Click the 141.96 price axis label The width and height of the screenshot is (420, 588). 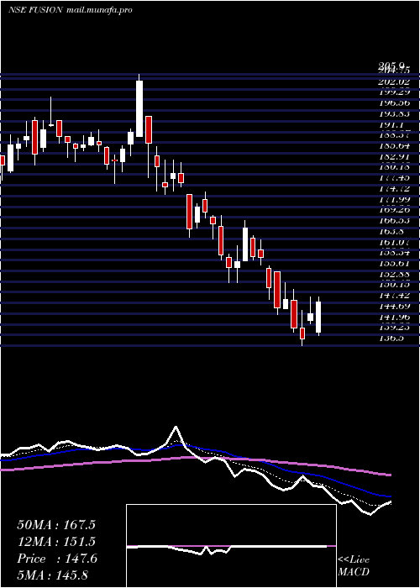[x=394, y=317]
